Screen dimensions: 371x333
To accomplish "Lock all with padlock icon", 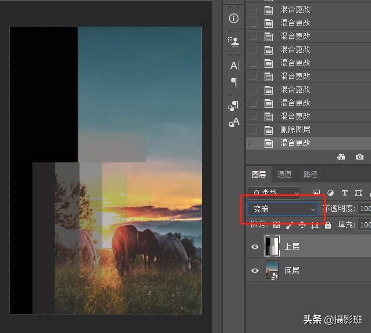I will click(328, 225).
